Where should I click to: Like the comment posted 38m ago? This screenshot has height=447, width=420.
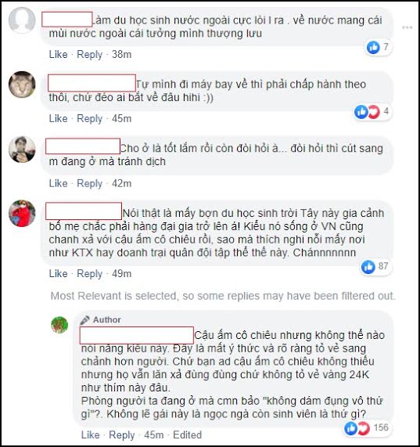58,54
